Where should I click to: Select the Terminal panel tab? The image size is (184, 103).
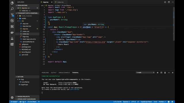75,73
